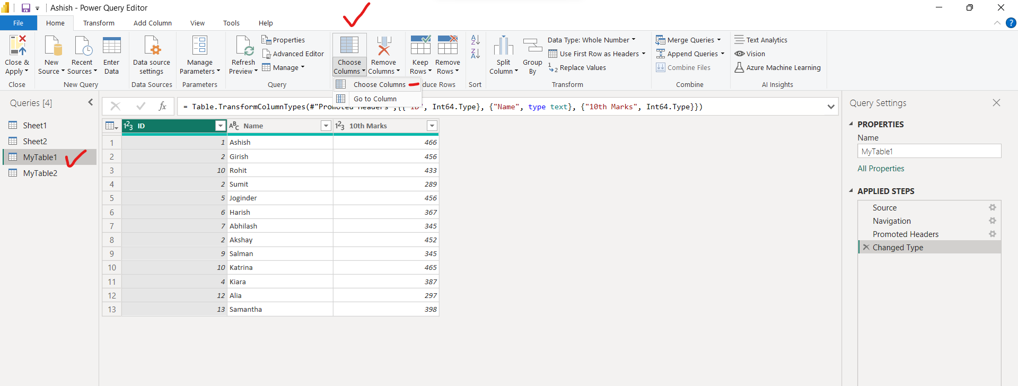The width and height of the screenshot is (1018, 386).
Task: Open the Name column filter dropdown
Action: (326, 126)
